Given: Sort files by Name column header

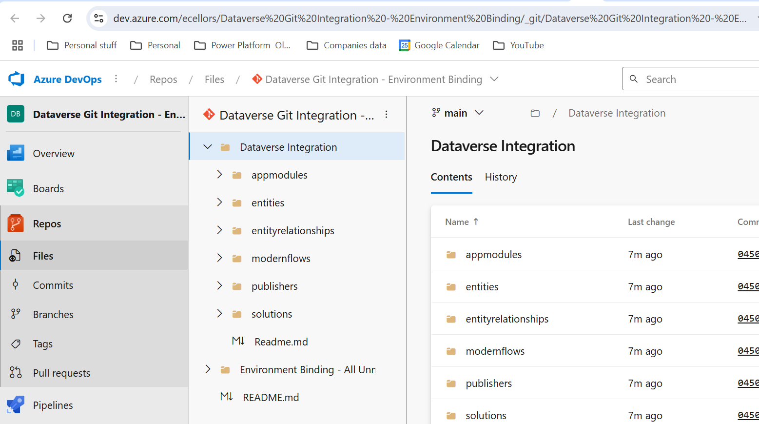Looking at the screenshot, I should (457, 222).
